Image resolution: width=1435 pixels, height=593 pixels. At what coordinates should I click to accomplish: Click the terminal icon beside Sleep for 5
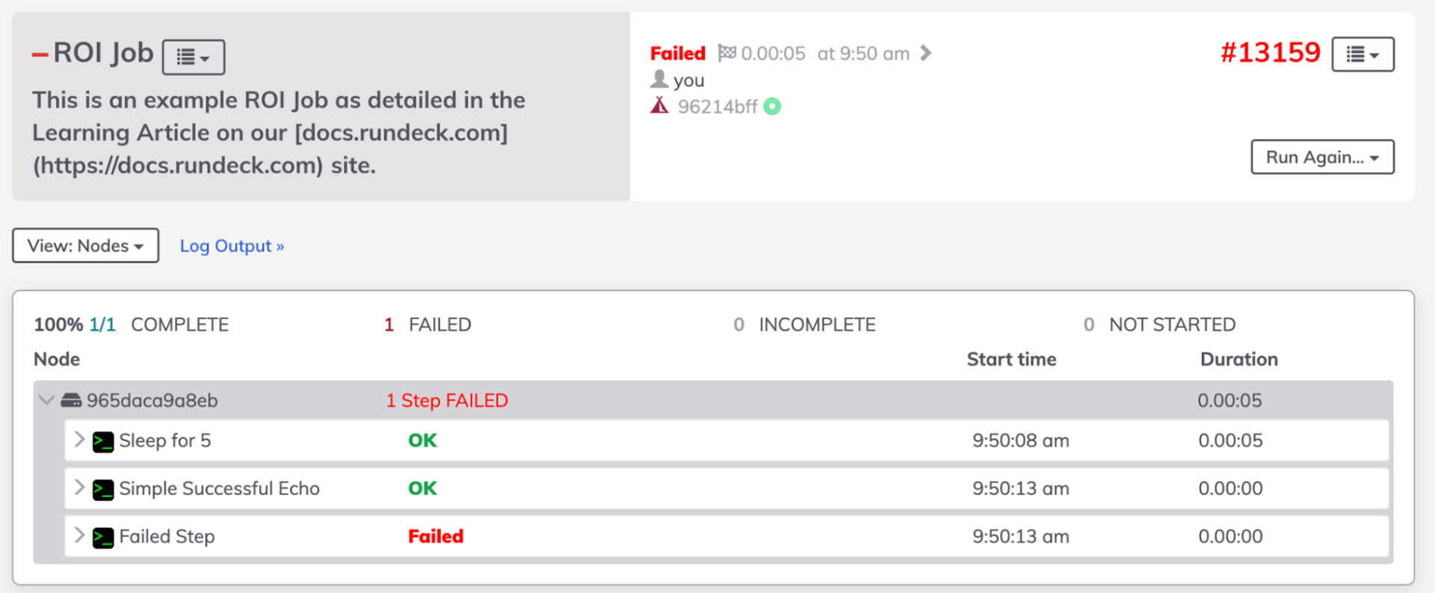pyautogui.click(x=104, y=441)
